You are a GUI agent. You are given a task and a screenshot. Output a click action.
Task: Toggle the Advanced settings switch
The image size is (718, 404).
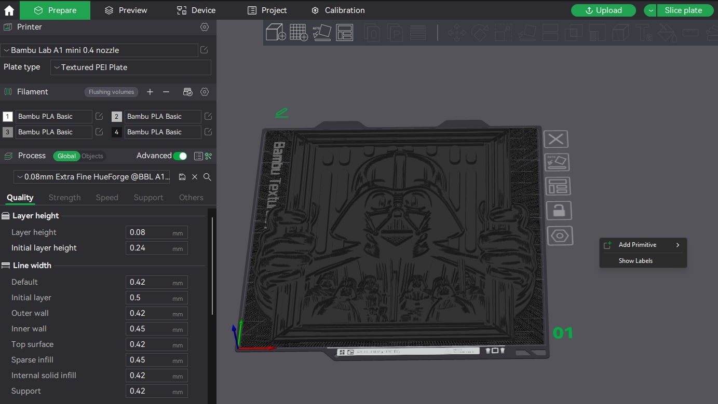(x=180, y=156)
